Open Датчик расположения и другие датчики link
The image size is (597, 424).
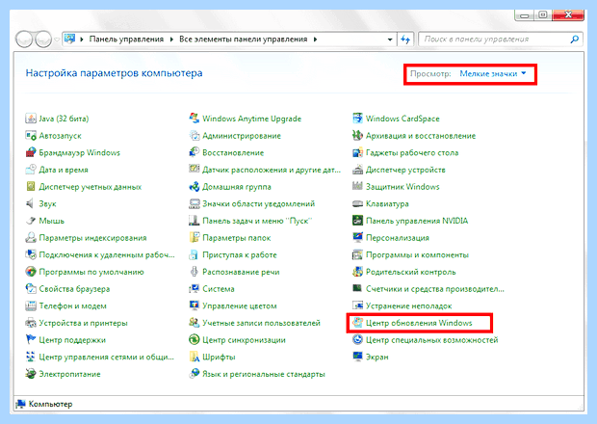pyautogui.click(x=272, y=170)
